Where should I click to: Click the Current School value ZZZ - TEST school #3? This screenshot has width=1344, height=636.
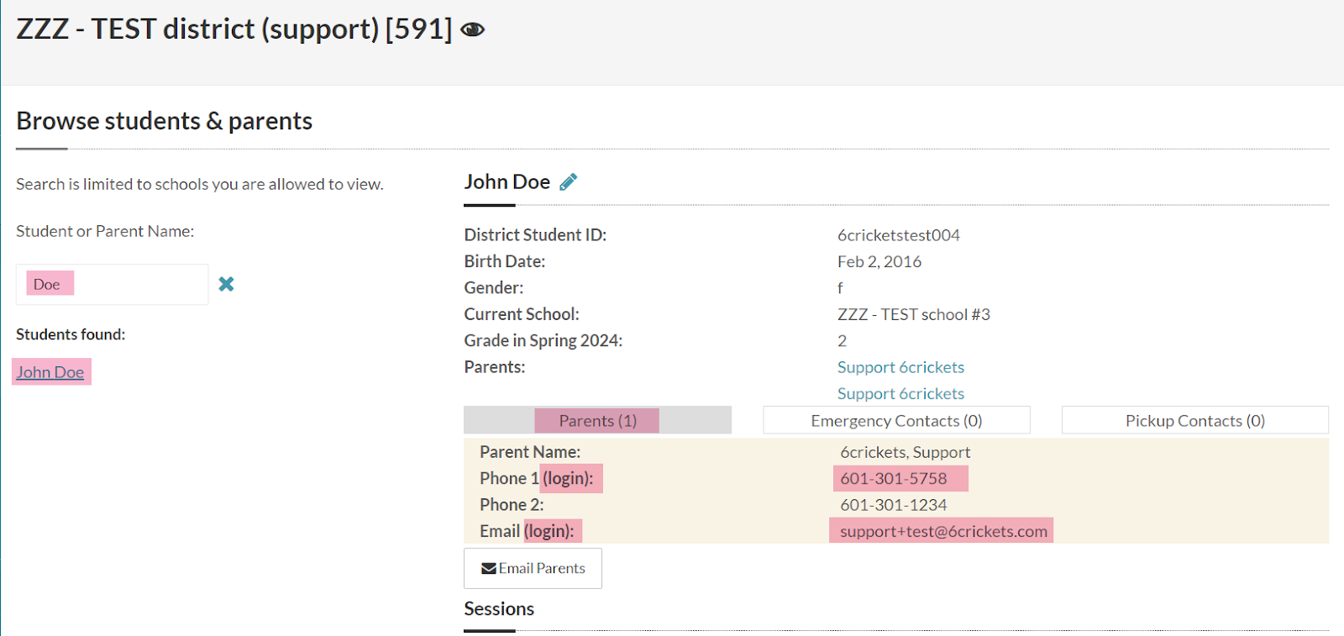tap(913, 314)
